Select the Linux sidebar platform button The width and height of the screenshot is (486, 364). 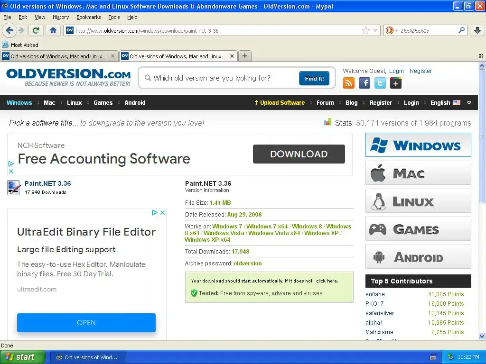click(418, 201)
